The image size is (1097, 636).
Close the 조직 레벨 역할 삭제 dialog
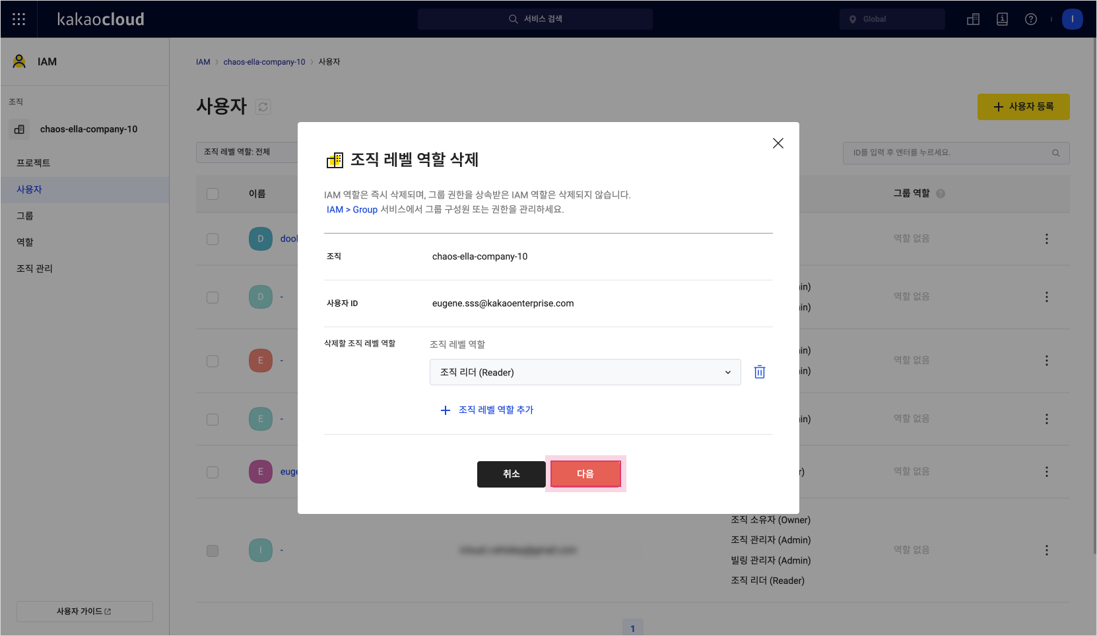[778, 143]
